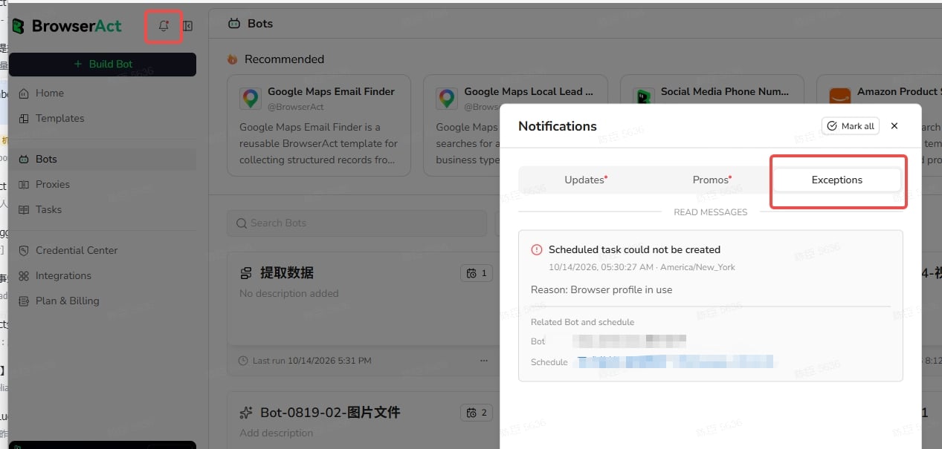The width and height of the screenshot is (942, 449).
Task: Click the Integrations icon in the sidebar
Action: (24, 275)
